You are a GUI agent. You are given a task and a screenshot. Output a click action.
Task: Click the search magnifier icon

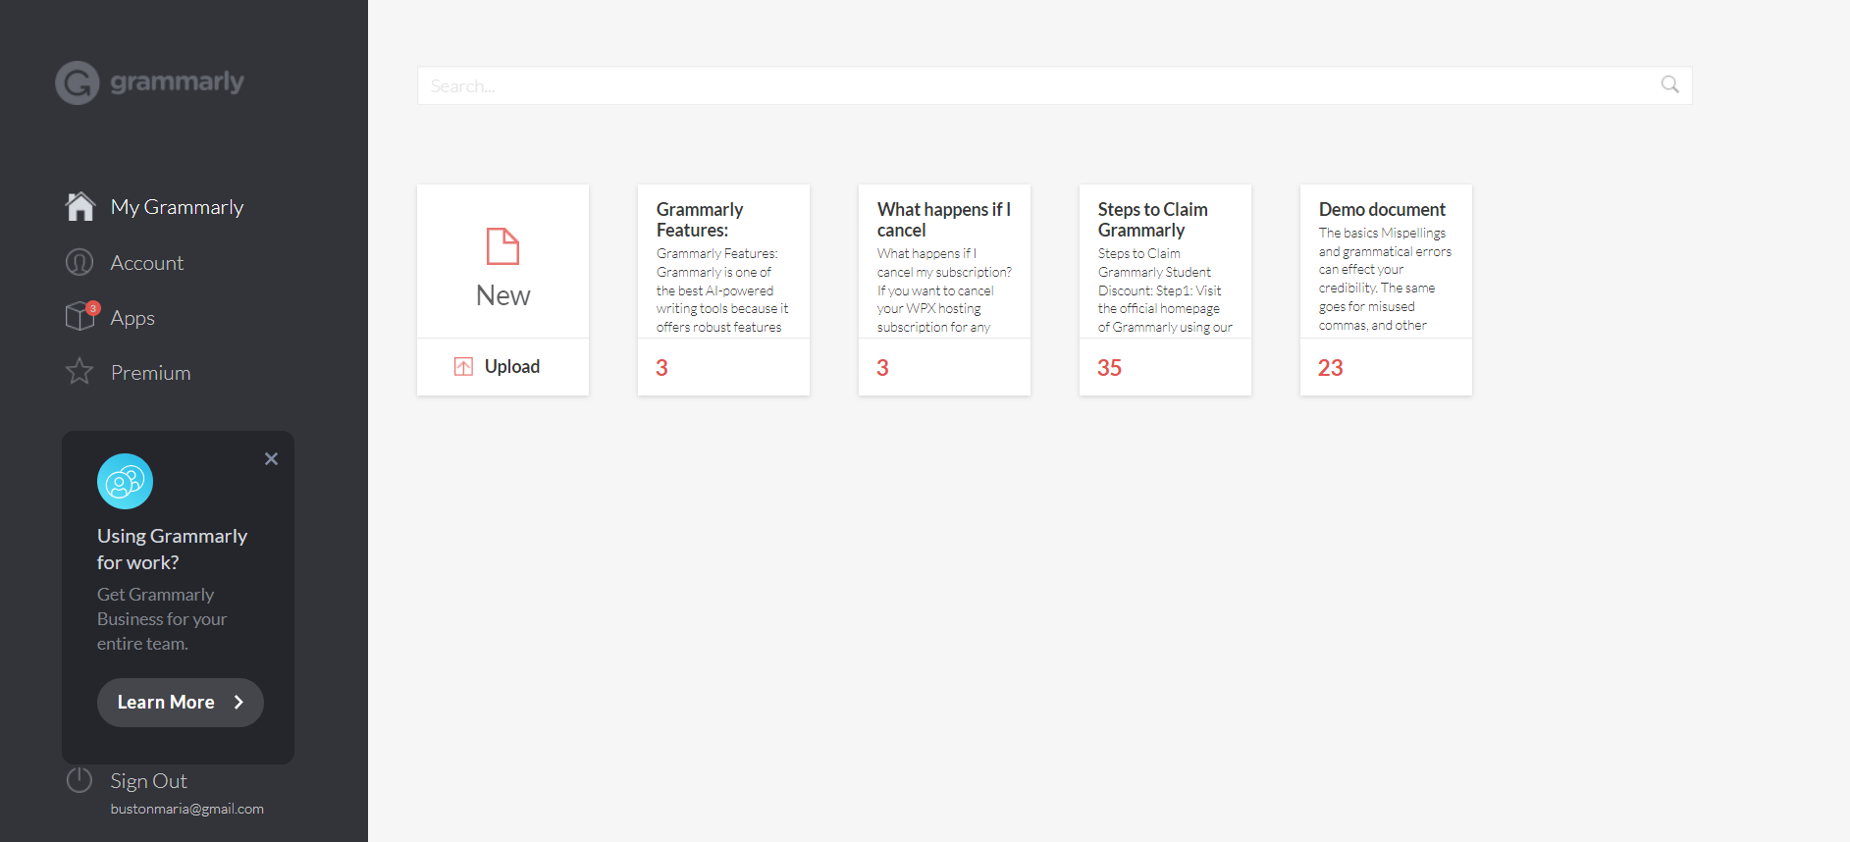point(1669,85)
